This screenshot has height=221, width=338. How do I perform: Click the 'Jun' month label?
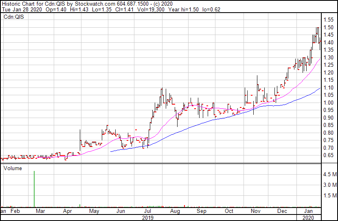(121, 211)
